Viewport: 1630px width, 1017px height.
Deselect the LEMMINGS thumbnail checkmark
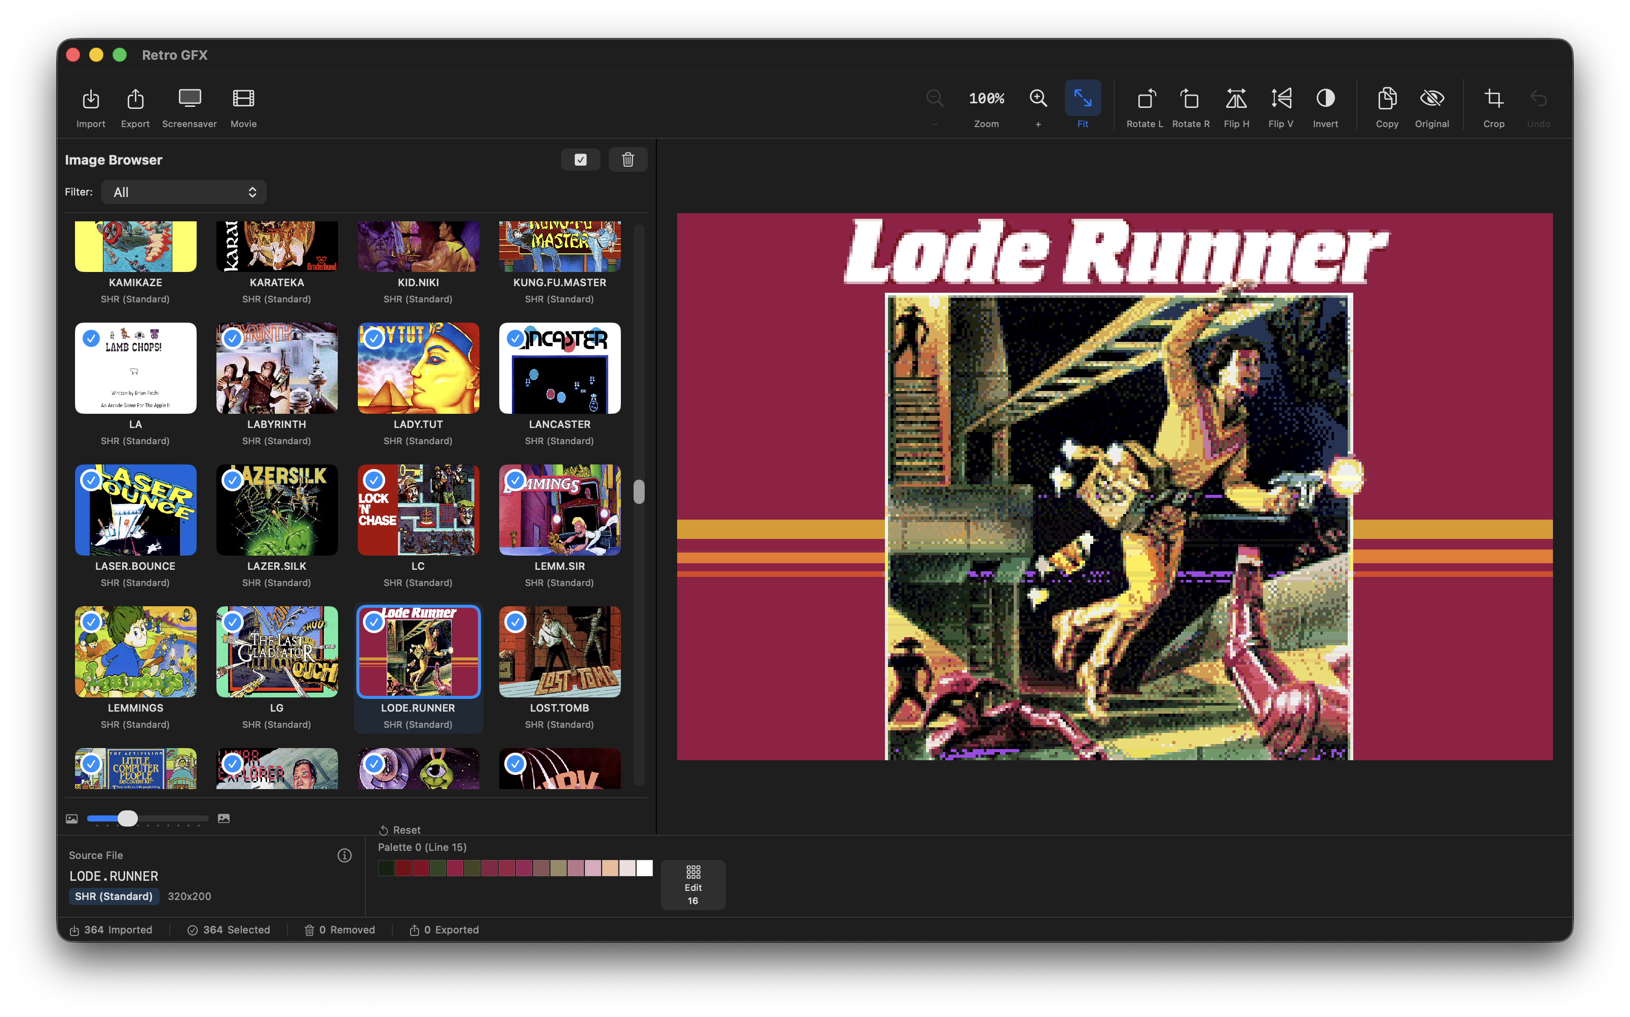(x=92, y=622)
